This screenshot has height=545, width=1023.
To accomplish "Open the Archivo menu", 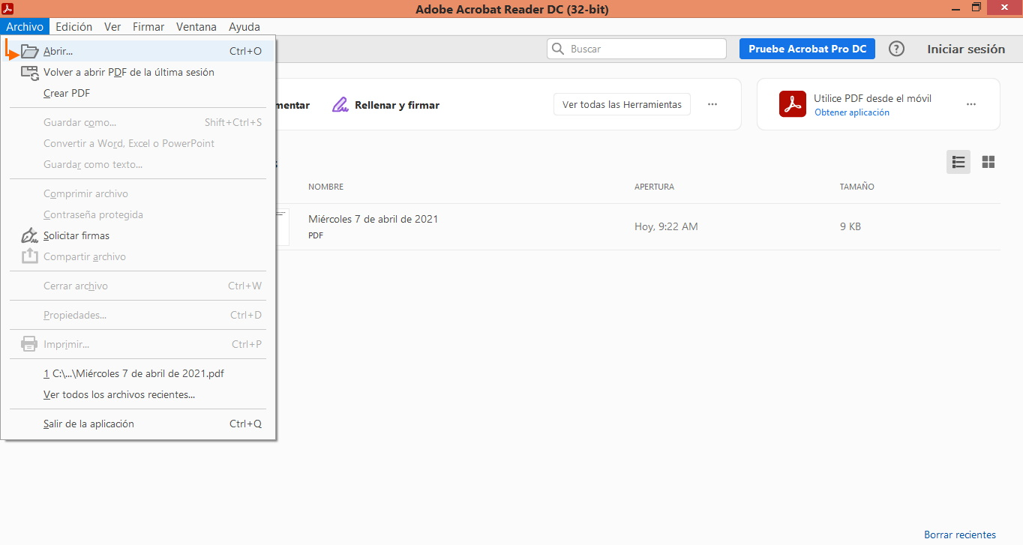I will click(x=25, y=27).
